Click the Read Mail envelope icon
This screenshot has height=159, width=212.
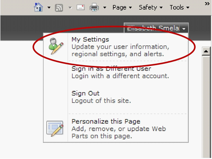(81, 7)
